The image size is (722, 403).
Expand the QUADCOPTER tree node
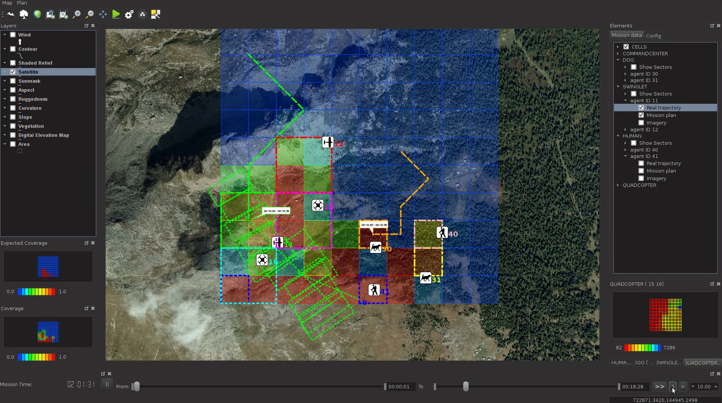(x=618, y=185)
